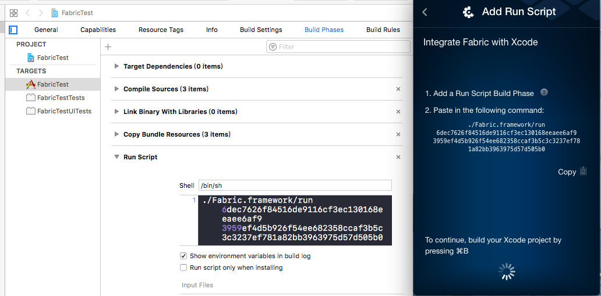The height and width of the screenshot is (296, 601).
Task: Click the Shell path input field
Action: pyautogui.click(x=295, y=186)
